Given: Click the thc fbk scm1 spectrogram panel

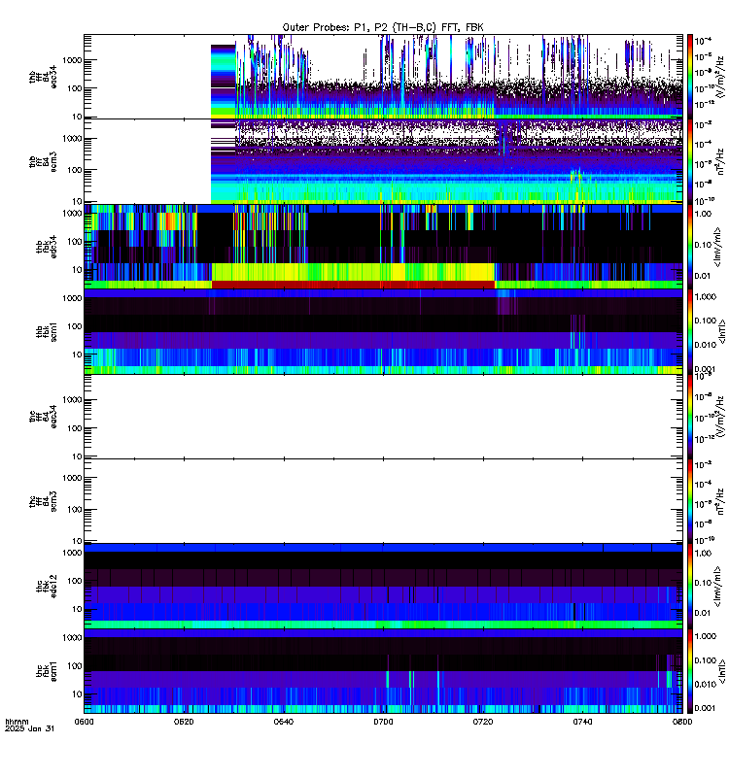Looking at the screenshot, I should click(383, 671).
